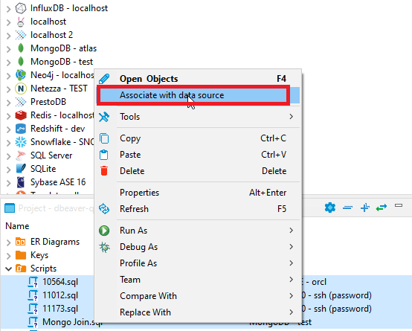Select the PrestoDB connection
The image size is (412, 331).
click(x=48, y=101)
